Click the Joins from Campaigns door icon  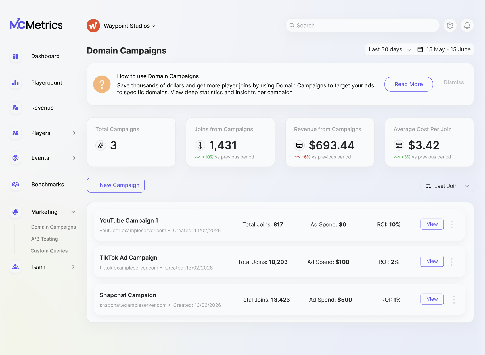(x=200, y=145)
